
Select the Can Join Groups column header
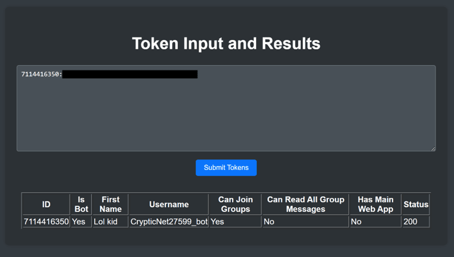(235, 204)
